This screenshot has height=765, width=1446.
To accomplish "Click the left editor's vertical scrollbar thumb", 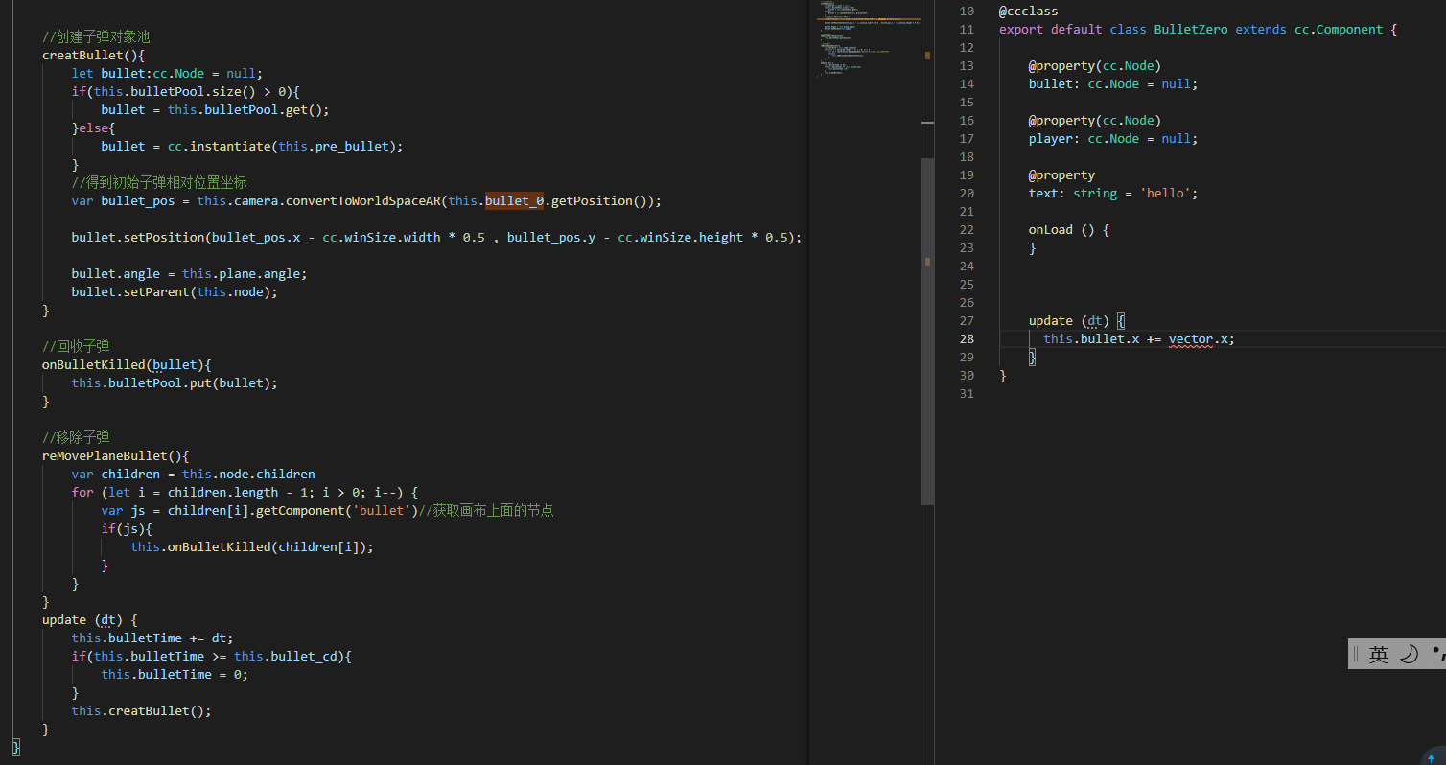I will click(x=927, y=331).
